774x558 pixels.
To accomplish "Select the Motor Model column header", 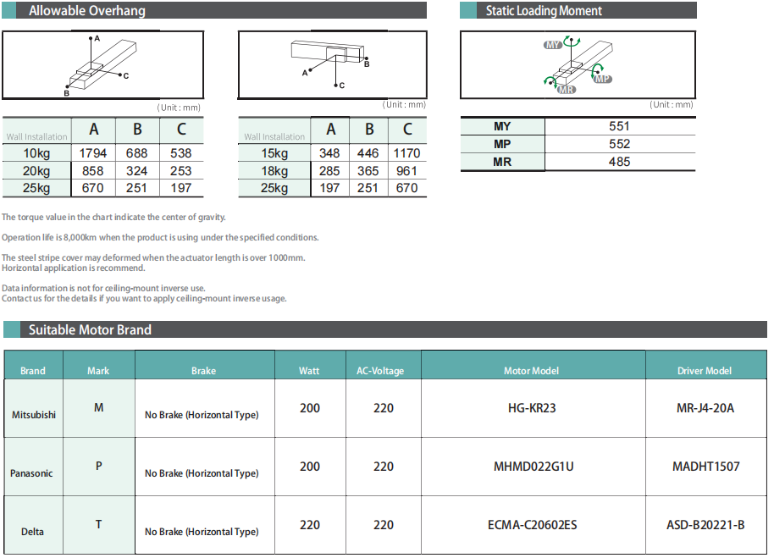I will pos(533,371).
